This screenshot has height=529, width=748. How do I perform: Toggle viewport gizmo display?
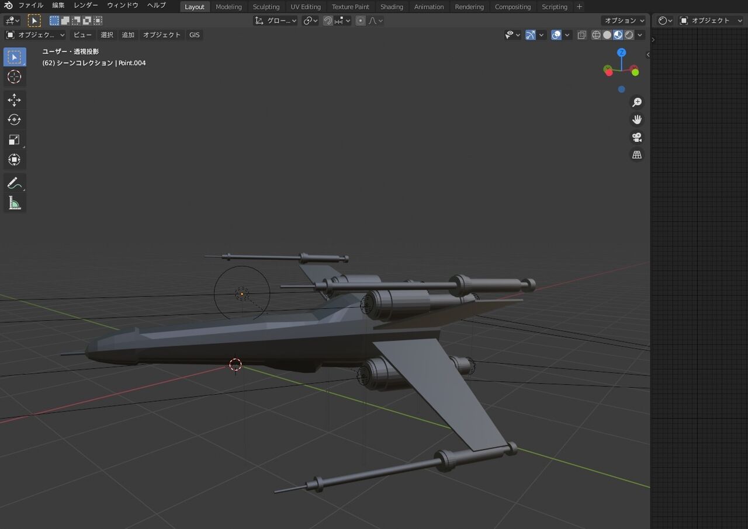(530, 35)
